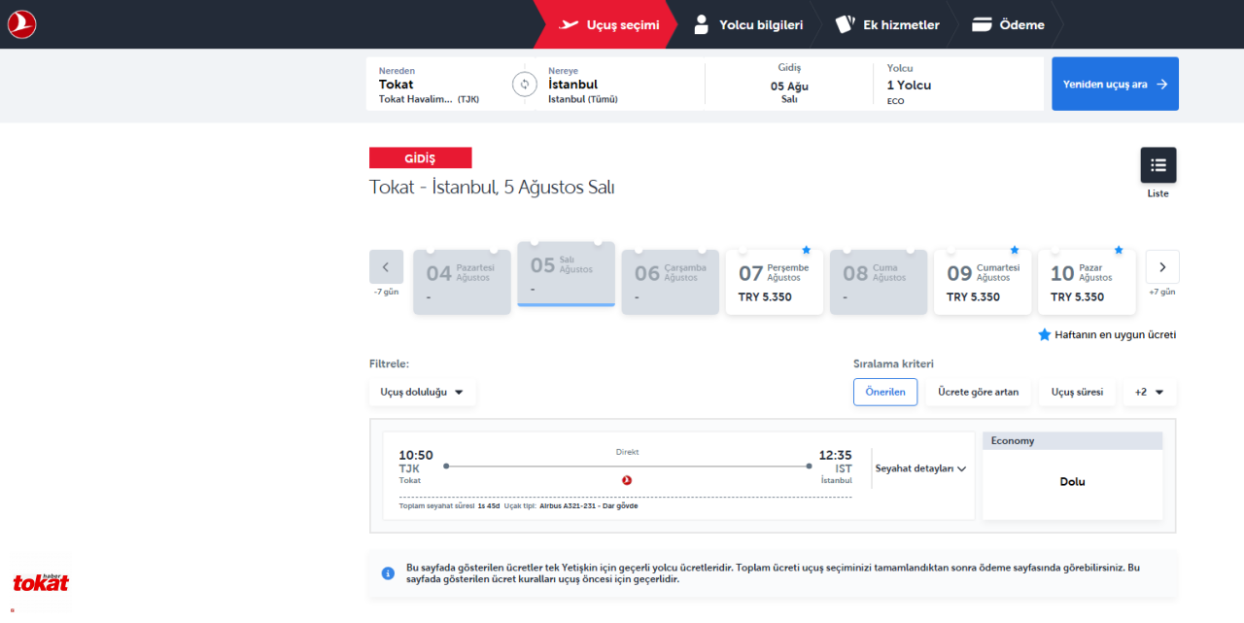Click the card icon in Ödeme
This screenshot has height=623, width=1244.
point(982,24)
